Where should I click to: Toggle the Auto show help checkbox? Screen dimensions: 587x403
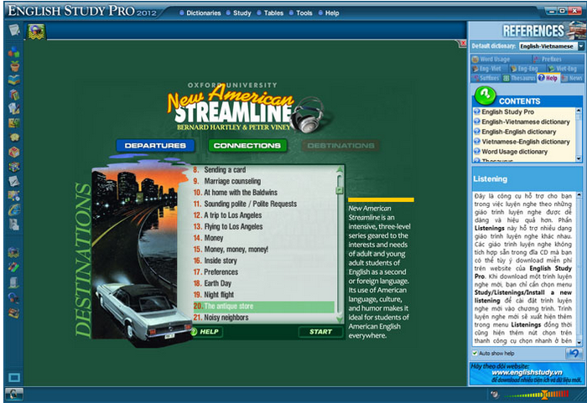tap(475, 354)
